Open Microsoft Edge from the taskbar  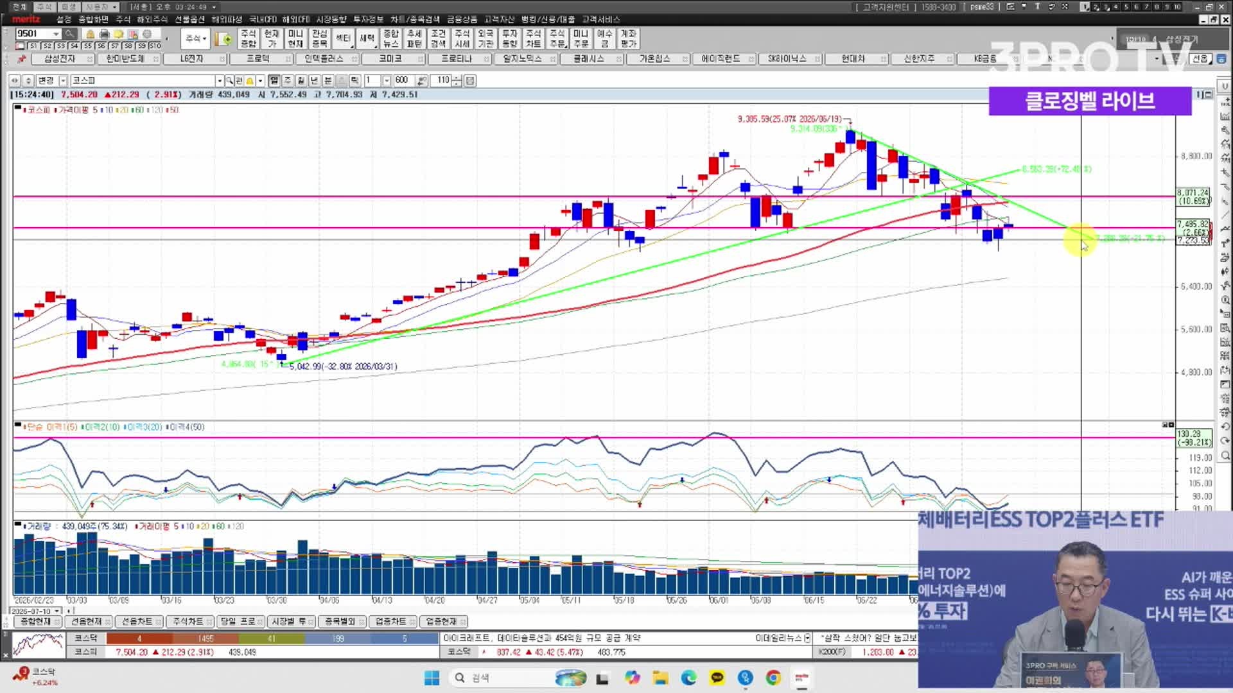[x=688, y=678]
